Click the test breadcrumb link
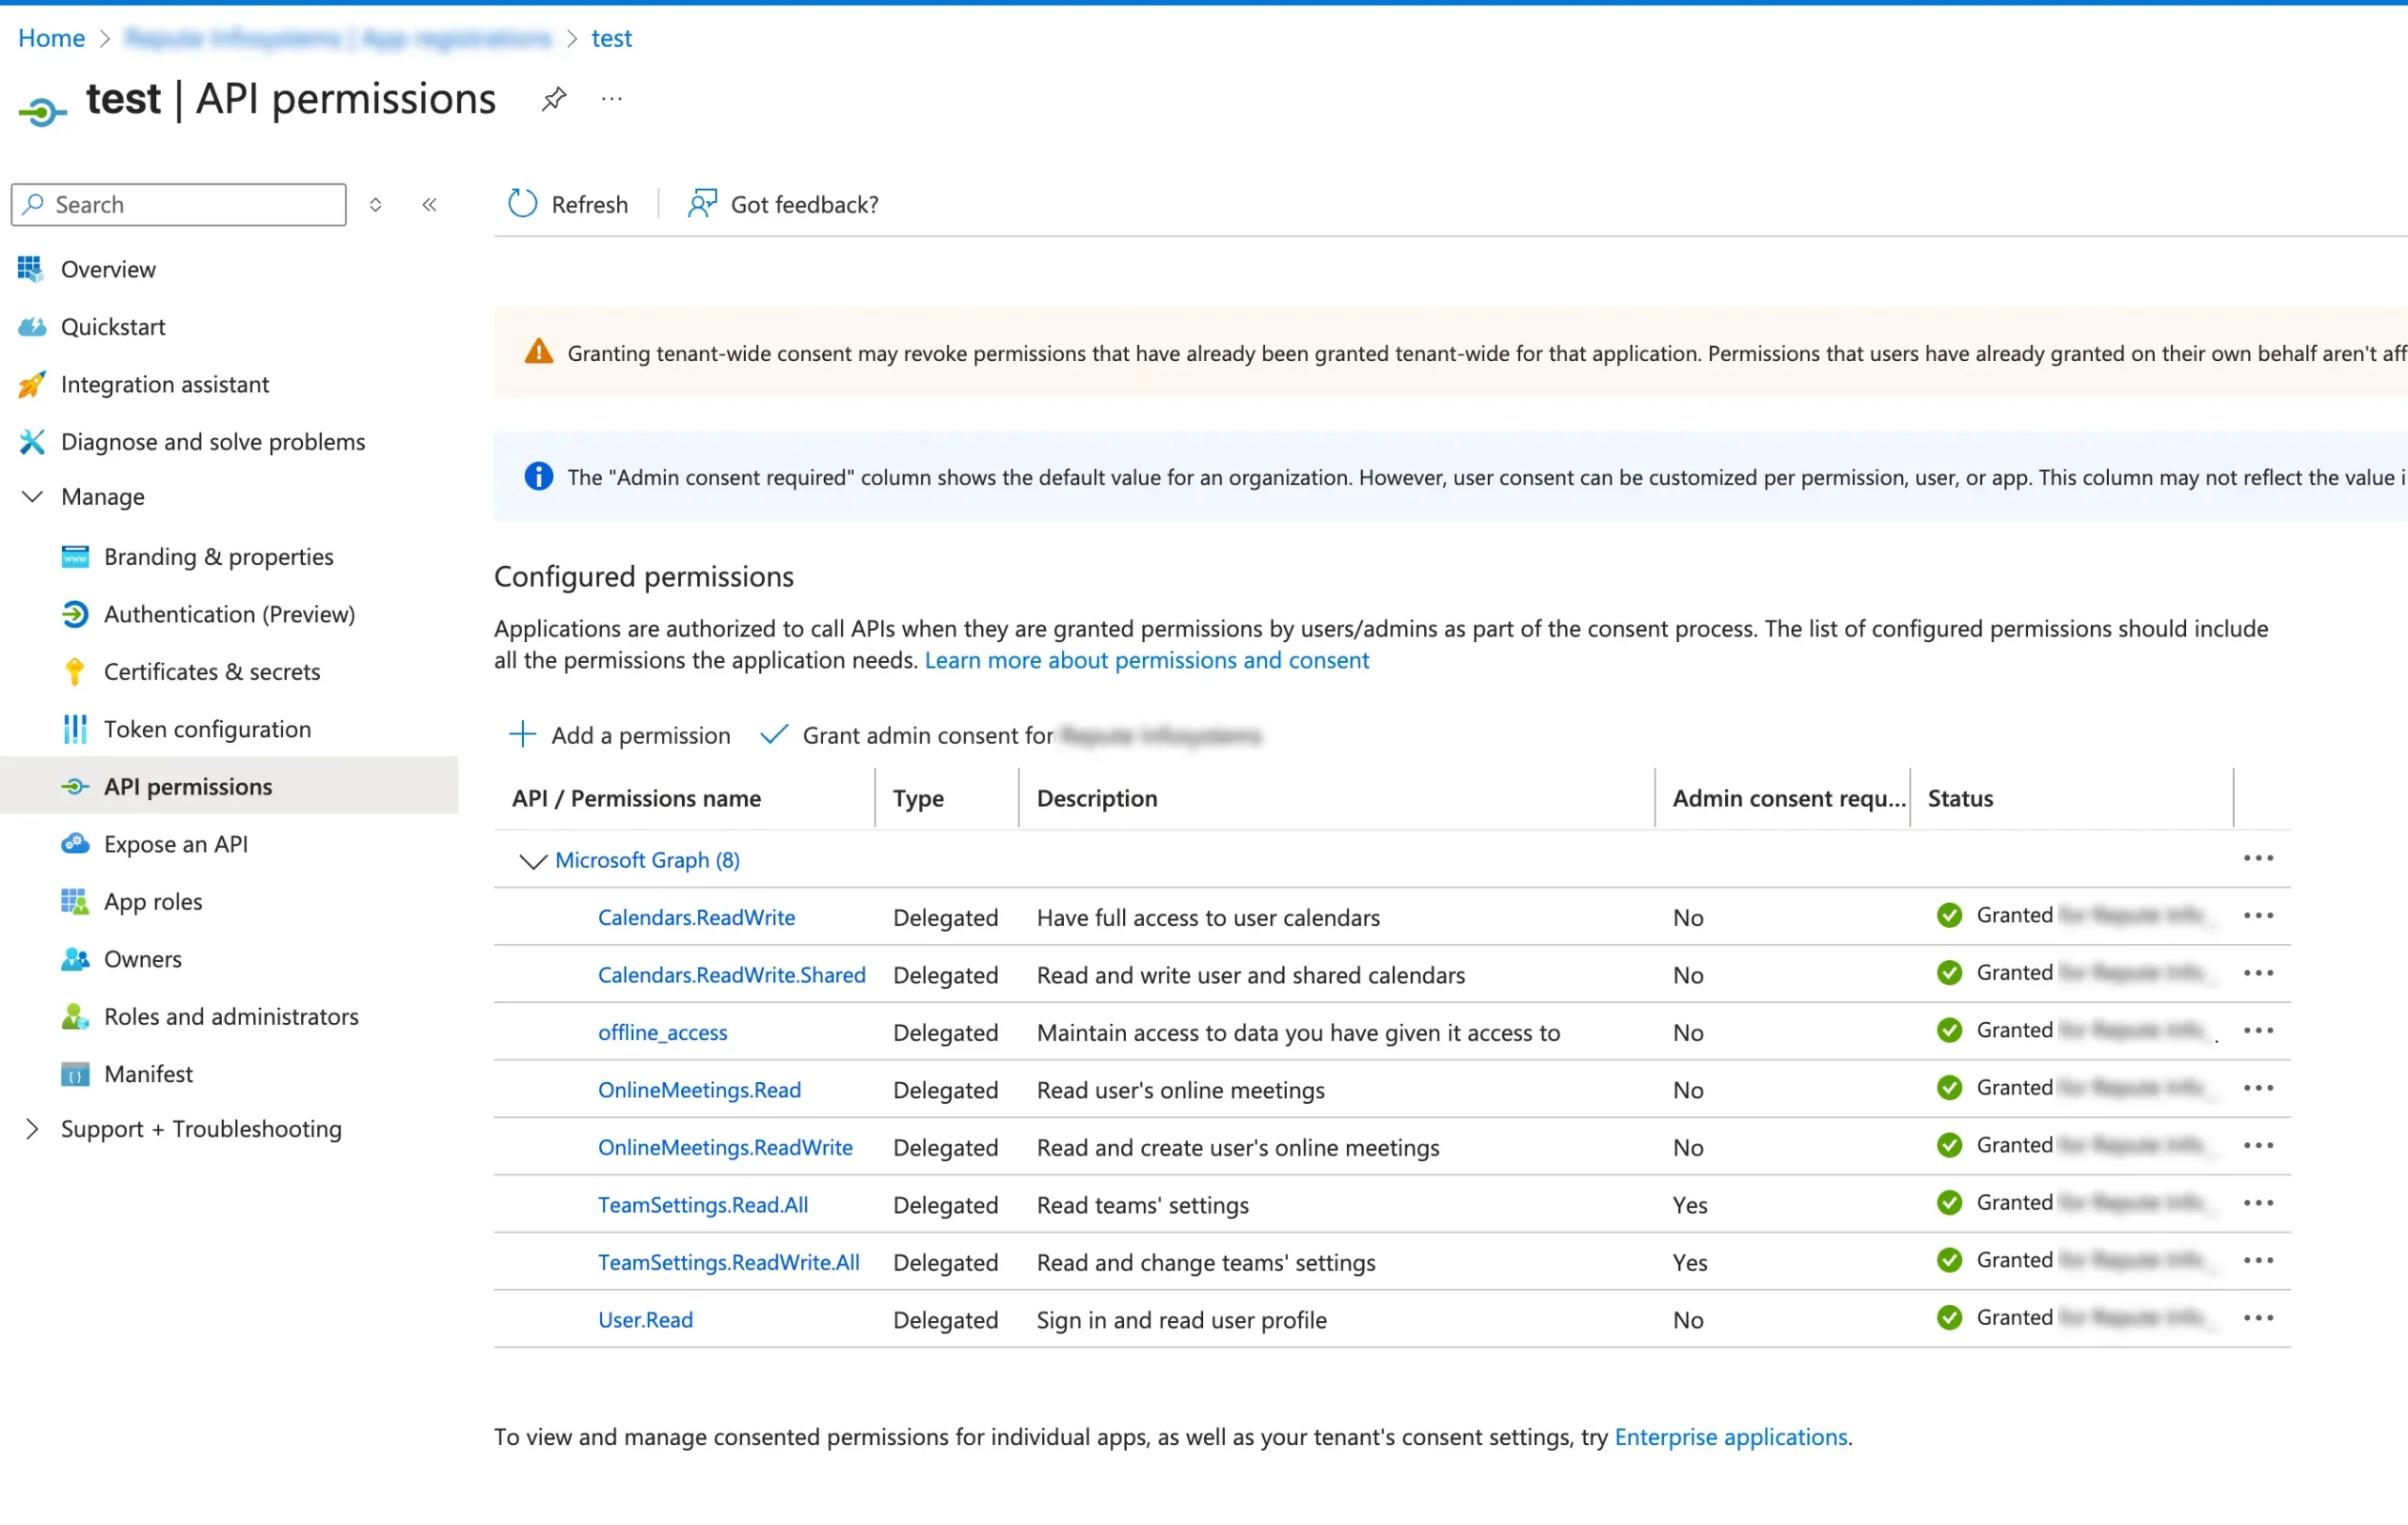The image size is (2408, 1525). point(611,38)
